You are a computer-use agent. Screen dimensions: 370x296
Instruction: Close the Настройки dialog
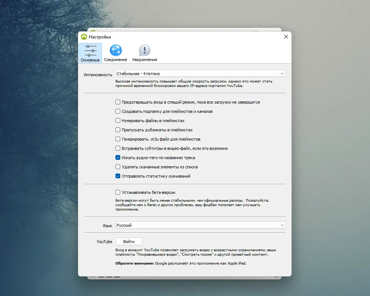tap(286, 37)
